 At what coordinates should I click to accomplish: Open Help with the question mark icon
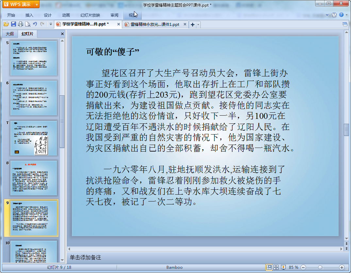coord(341,15)
